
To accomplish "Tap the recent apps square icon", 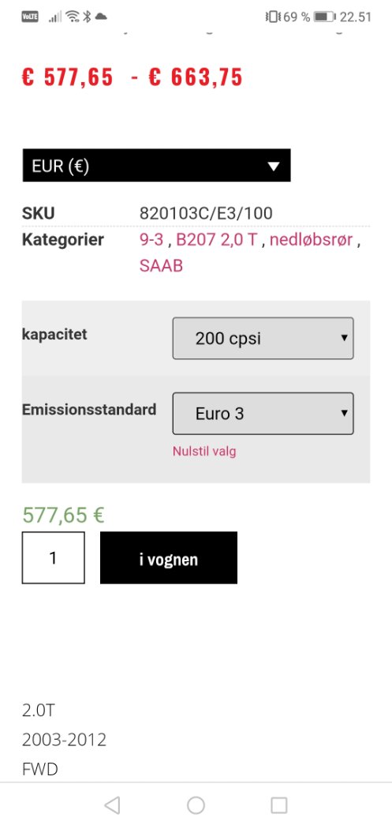I will click(279, 805).
